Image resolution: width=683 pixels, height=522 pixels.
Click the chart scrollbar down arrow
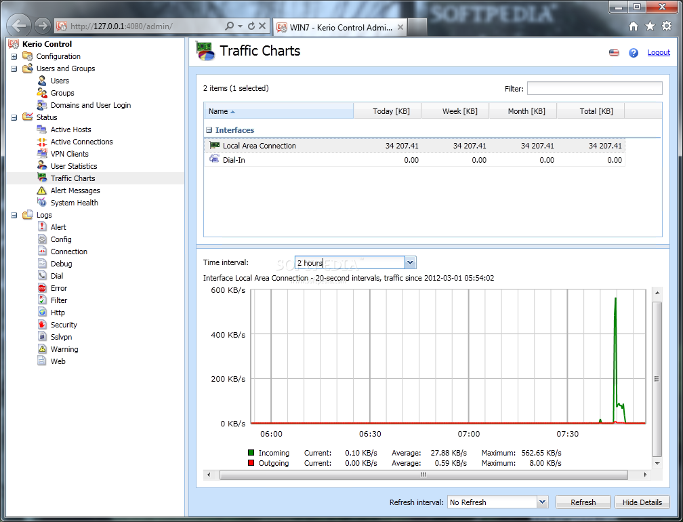(x=657, y=463)
